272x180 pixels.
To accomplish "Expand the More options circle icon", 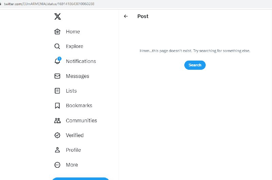I will click(x=57, y=165).
